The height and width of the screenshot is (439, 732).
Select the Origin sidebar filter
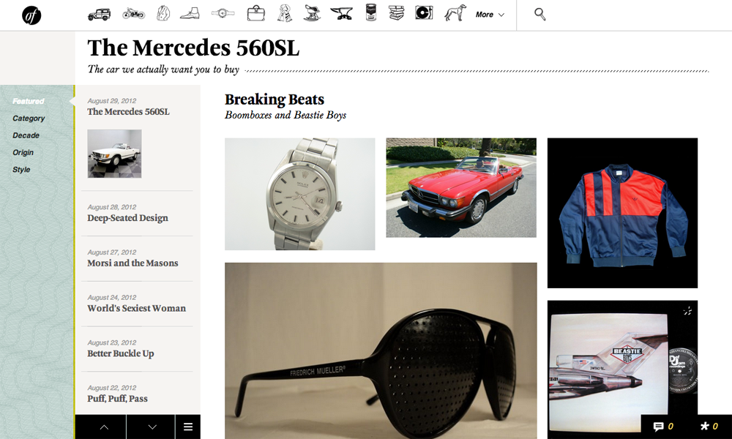pos(23,153)
